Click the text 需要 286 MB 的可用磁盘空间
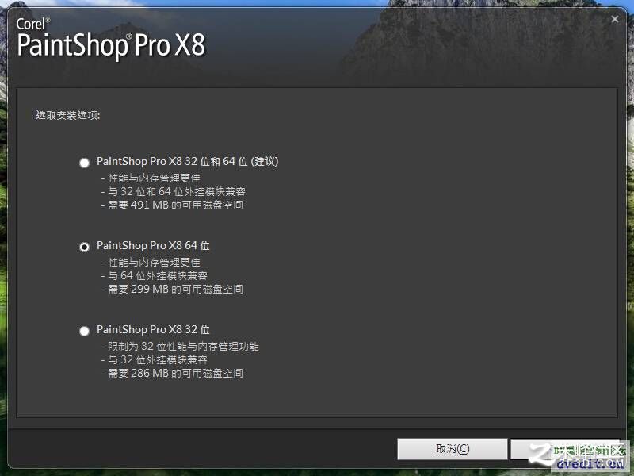634x476 pixels. click(x=175, y=373)
